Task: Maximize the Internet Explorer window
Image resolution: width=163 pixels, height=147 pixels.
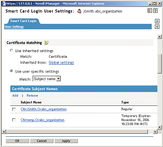Action: point(155,4)
